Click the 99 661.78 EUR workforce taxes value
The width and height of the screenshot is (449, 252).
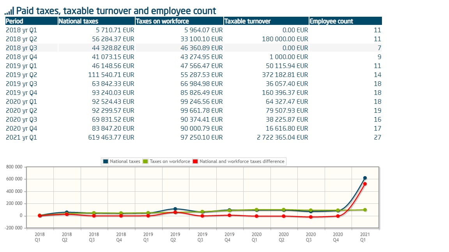[202, 110]
